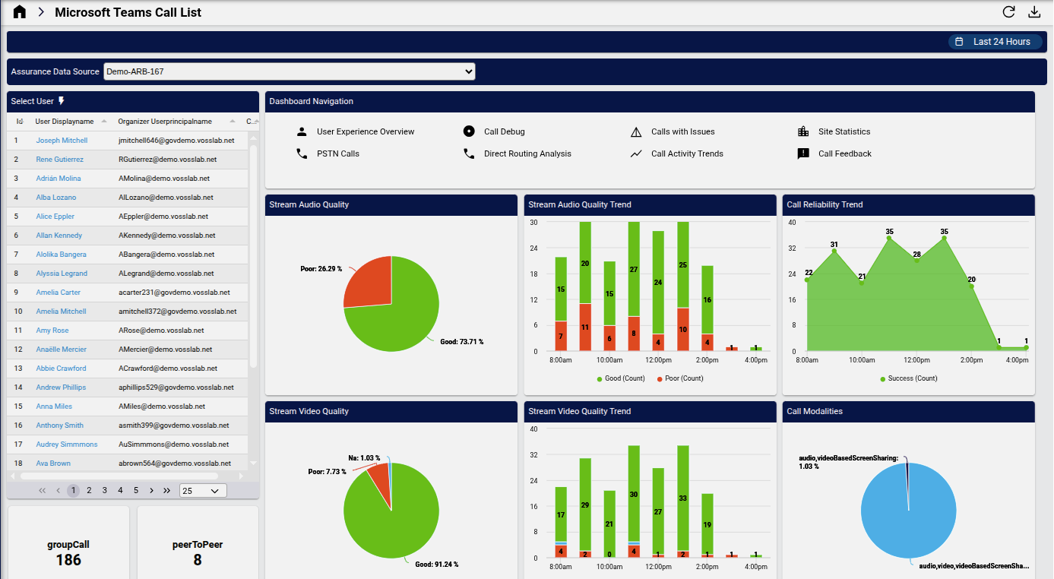Go to page 4 of user table

click(x=120, y=491)
